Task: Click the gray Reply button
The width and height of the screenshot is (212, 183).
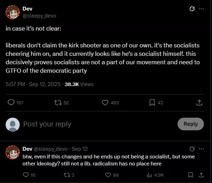Action: 191,124
